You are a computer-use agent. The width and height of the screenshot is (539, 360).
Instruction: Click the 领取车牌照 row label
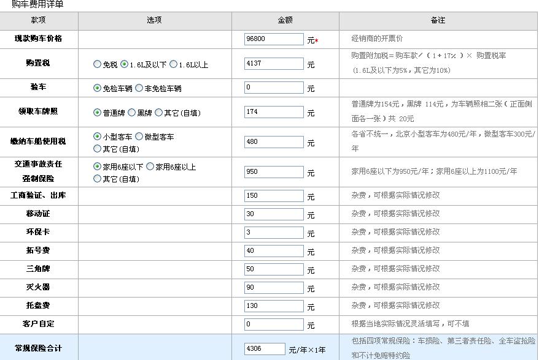point(38,111)
